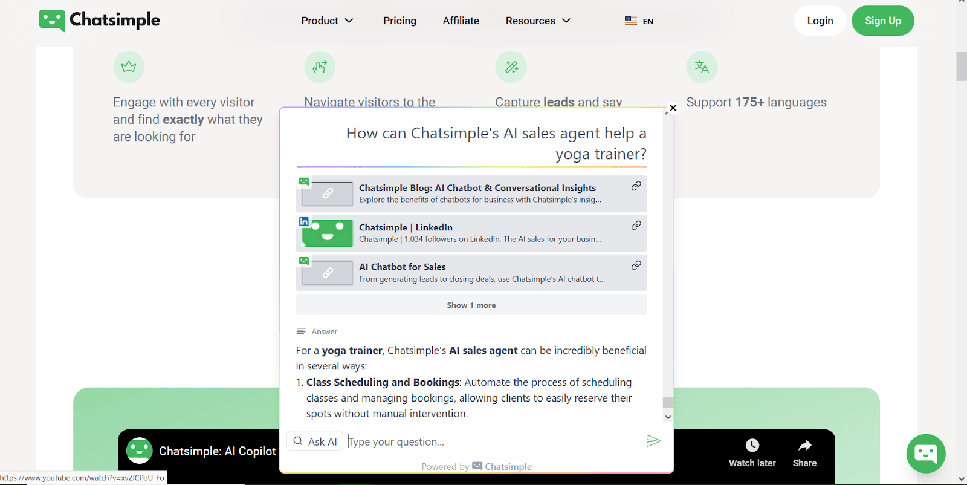
Task: Click the Chatsimple logo in header
Action: click(100, 20)
